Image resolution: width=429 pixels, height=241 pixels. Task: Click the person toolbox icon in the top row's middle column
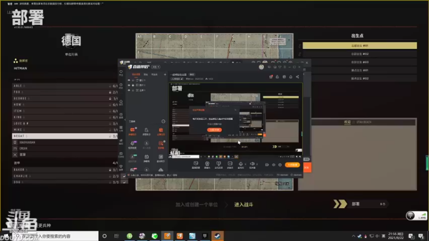[146, 130]
